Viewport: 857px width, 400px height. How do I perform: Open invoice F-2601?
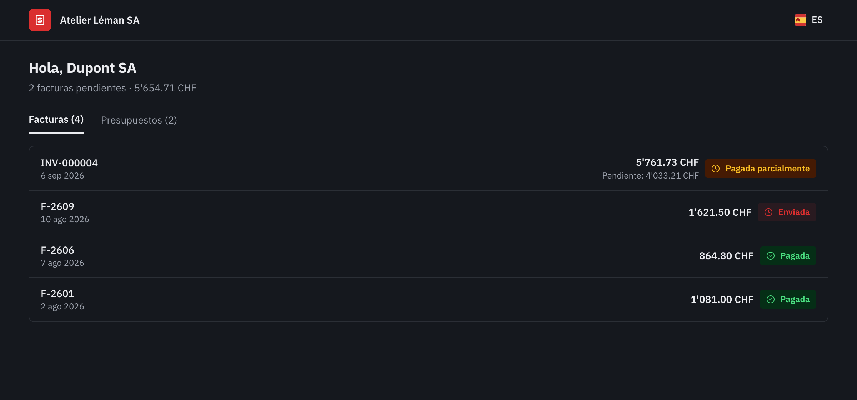pyautogui.click(x=428, y=299)
